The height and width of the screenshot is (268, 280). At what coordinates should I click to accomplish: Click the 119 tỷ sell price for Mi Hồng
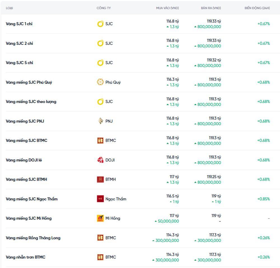(x=216, y=216)
